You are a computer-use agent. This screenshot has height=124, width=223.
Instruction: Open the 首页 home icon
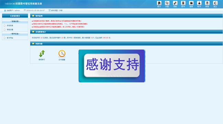159,4
